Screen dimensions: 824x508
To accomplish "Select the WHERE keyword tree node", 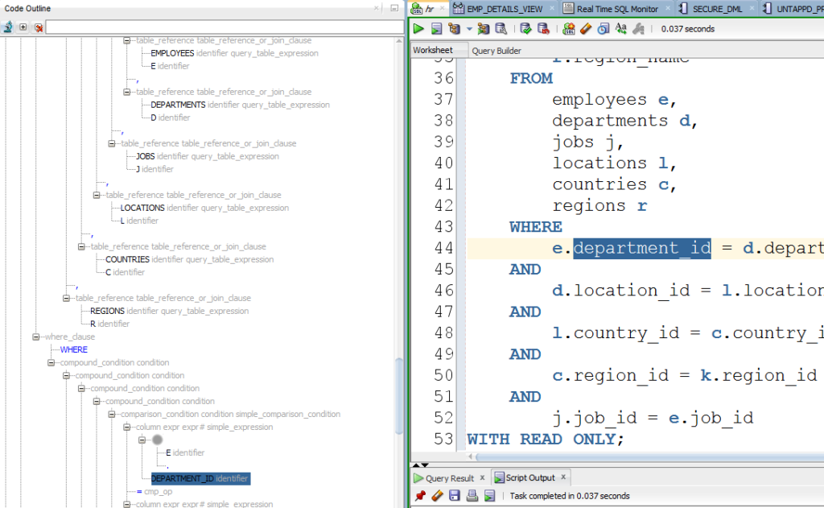I will click(x=73, y=349).
